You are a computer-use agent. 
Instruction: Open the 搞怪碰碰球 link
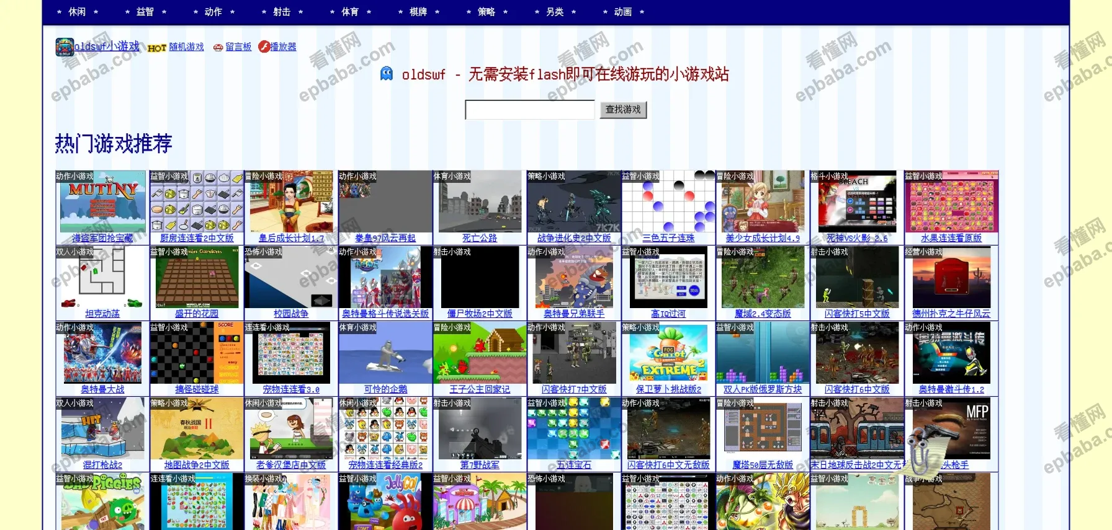pos(197,389)
